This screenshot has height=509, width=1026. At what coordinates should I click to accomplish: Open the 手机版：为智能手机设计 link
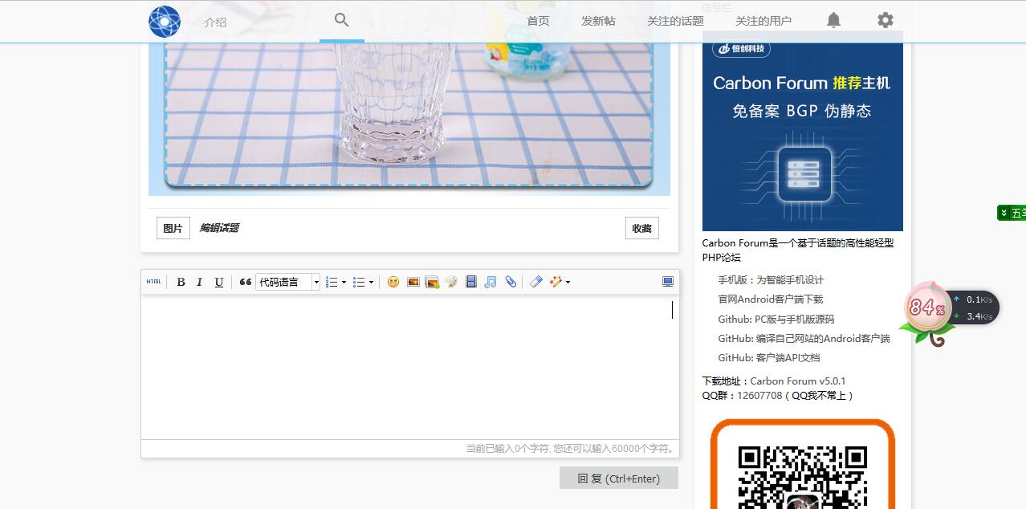tap(771, 280)
